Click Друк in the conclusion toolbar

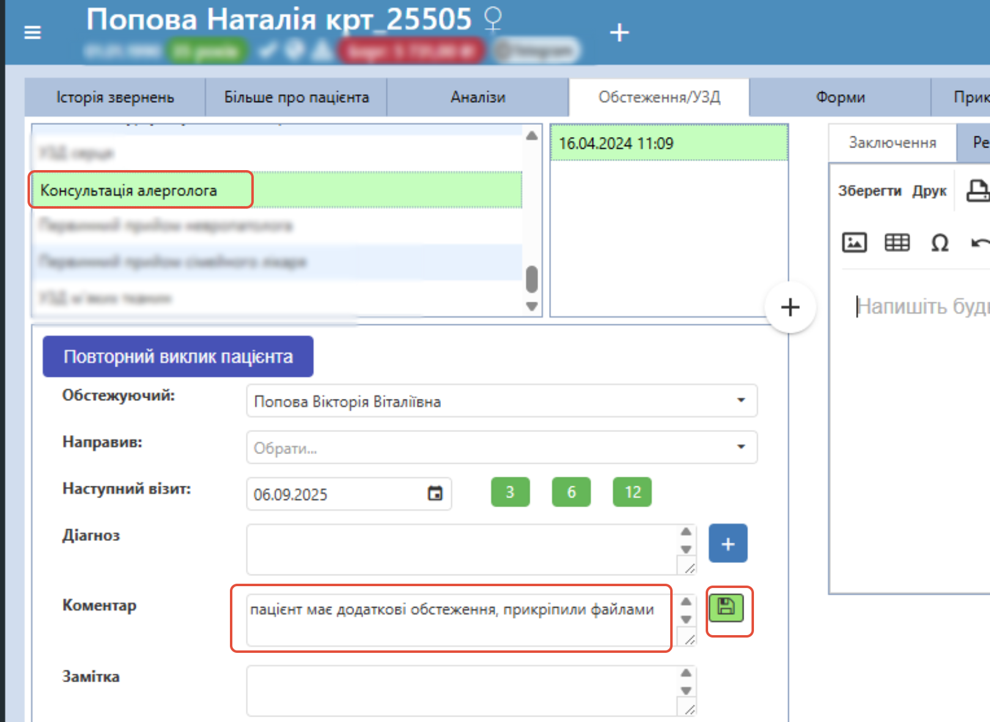[929, 191]
